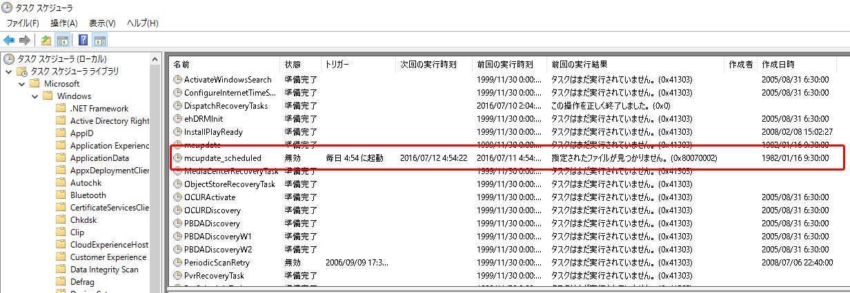Click the gray Forward arrow in toolbar
The height and width of the screenshot is (293, 850).
coord(24,40)
